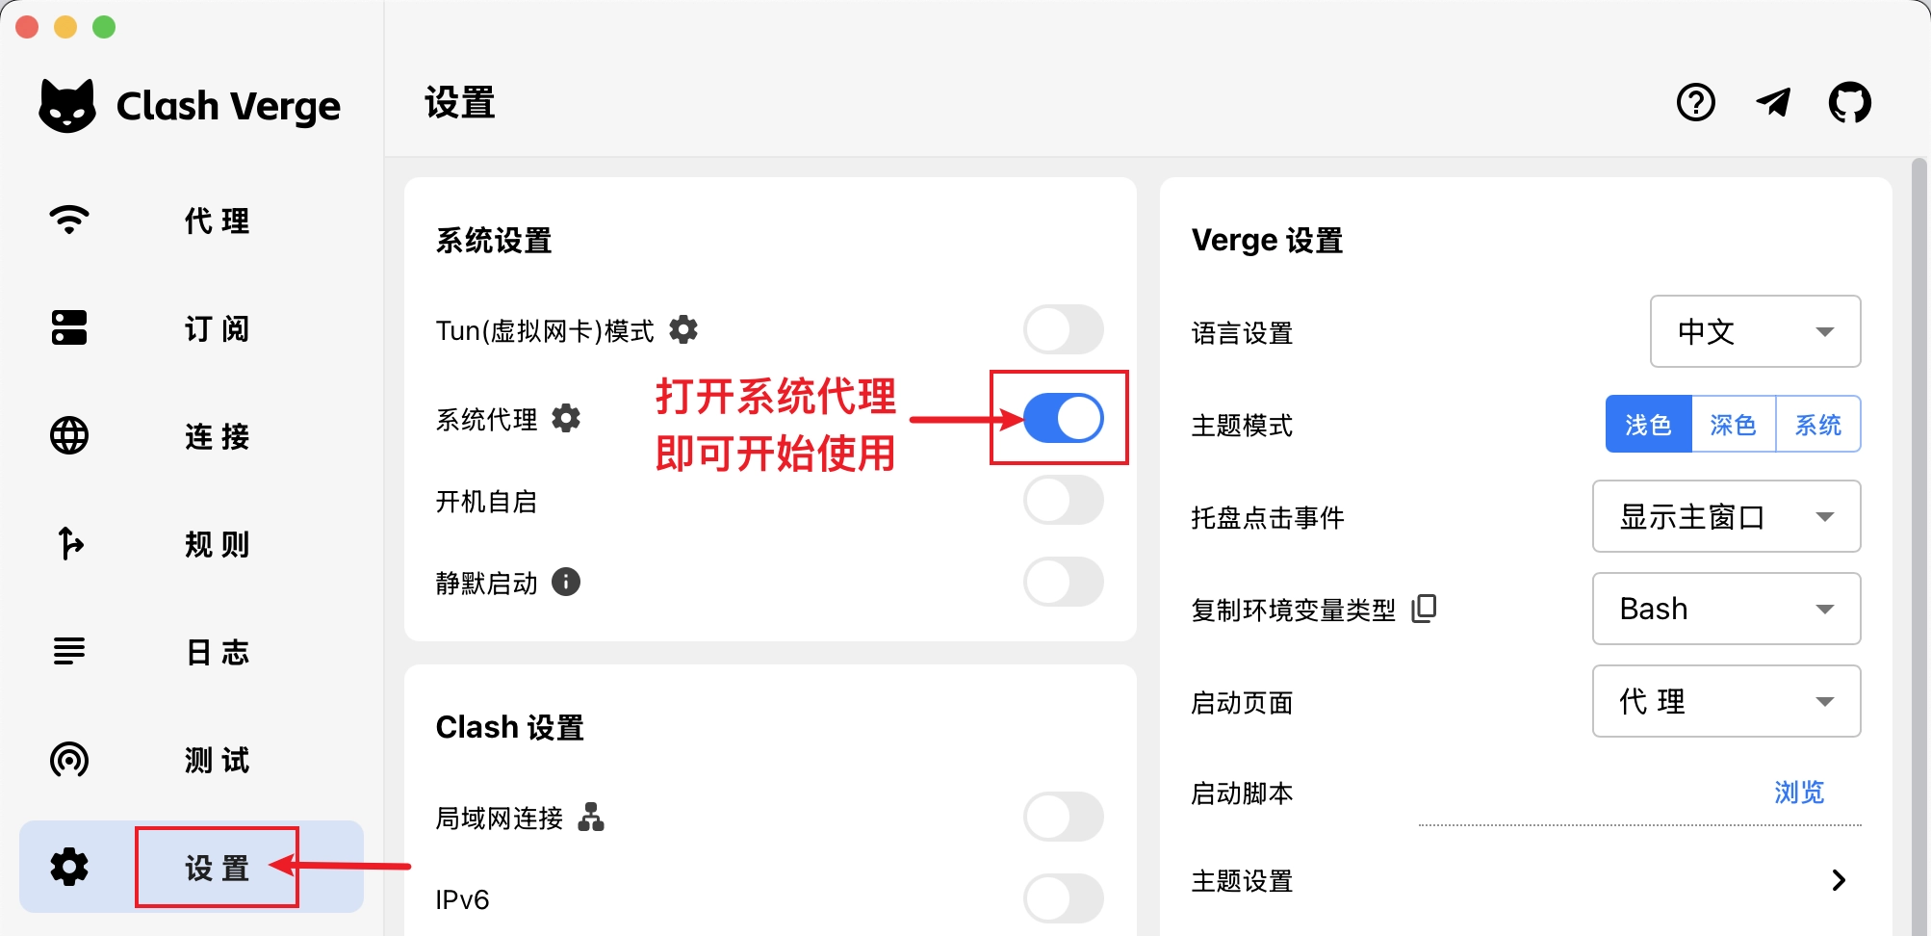Image resolution: width=1931 pixels, height=936 pixels.
Task: Open the GitHub repository icon
Action: [1849, 102]
